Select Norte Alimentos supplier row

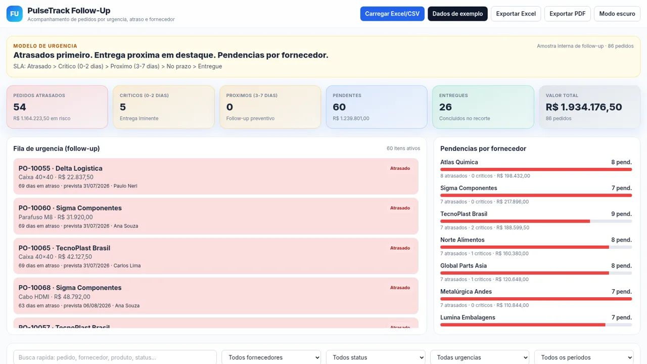[x=536, y=246]
